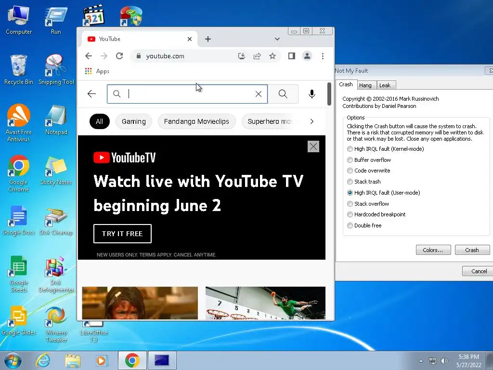
Task: Click Cancel in Not My Fault
Action: 478,271
